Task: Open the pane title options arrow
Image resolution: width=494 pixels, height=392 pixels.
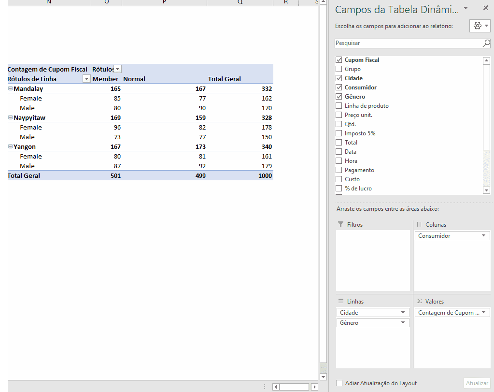Action: [465, 8]
